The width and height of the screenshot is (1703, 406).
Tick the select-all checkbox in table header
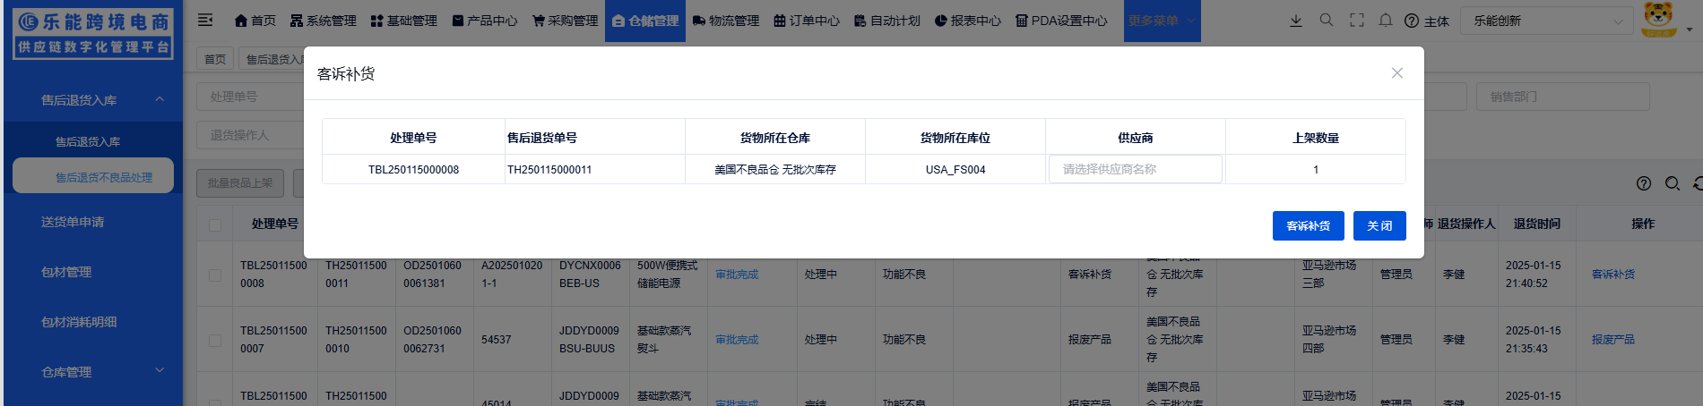point(215,224)
